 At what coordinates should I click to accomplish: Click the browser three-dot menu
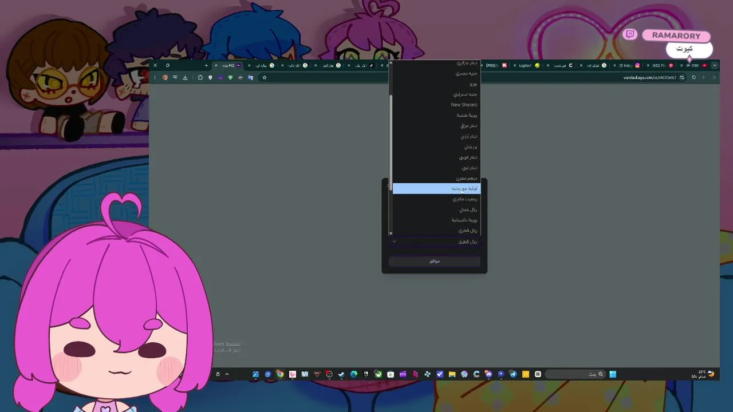(155, 77)
